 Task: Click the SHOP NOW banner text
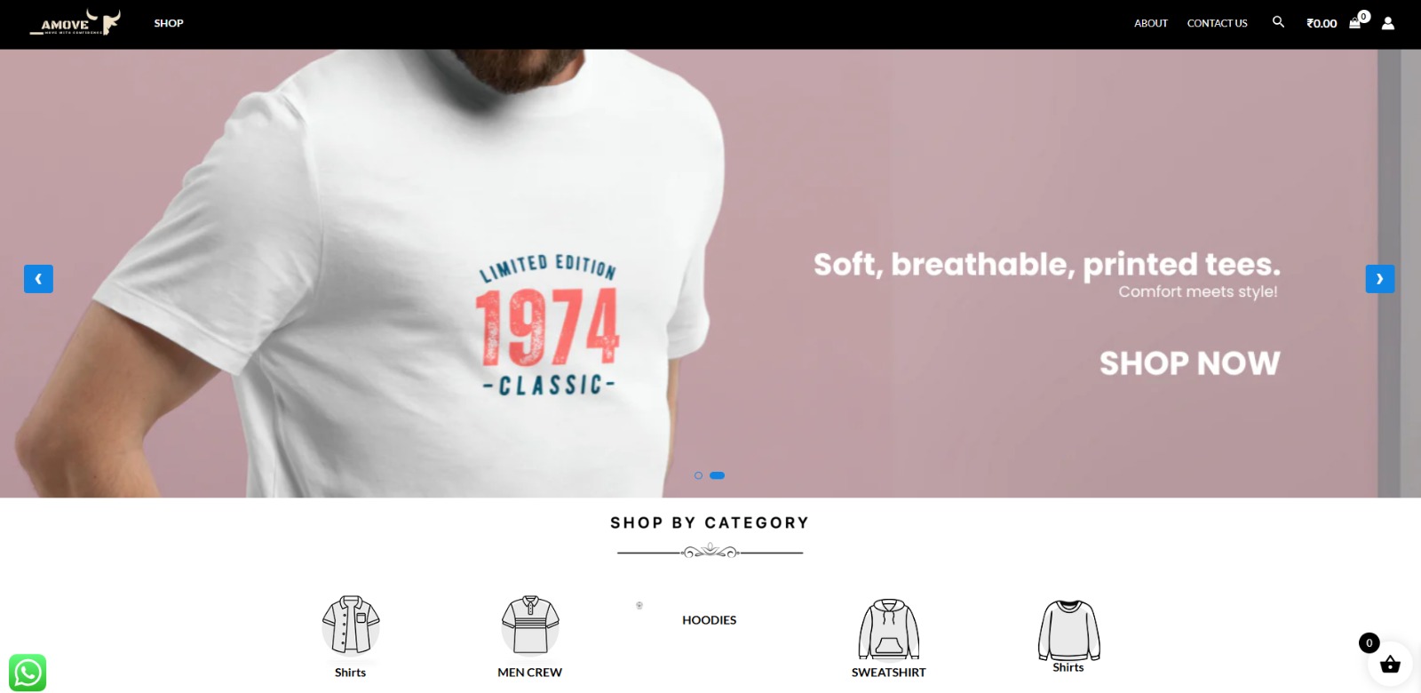[1190, 363]
